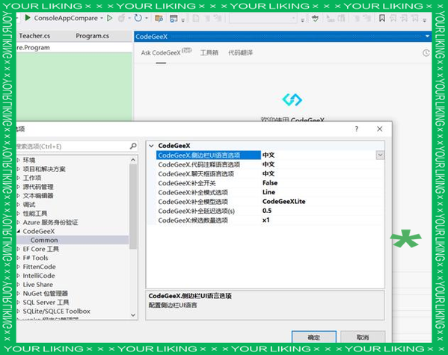
Task: Select the 代码翻译 tab in CodeGeeX
Action: pos(240,52)
